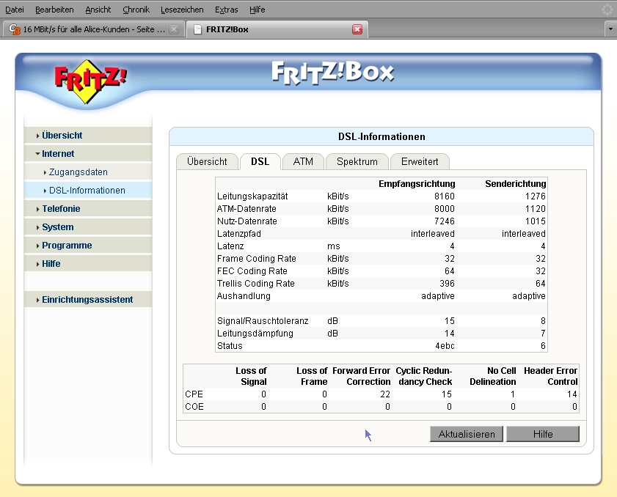Open the Einrichtungsassistent sidebar entry
This screenshot has height=497, width=617.
(x=87, y=300)
